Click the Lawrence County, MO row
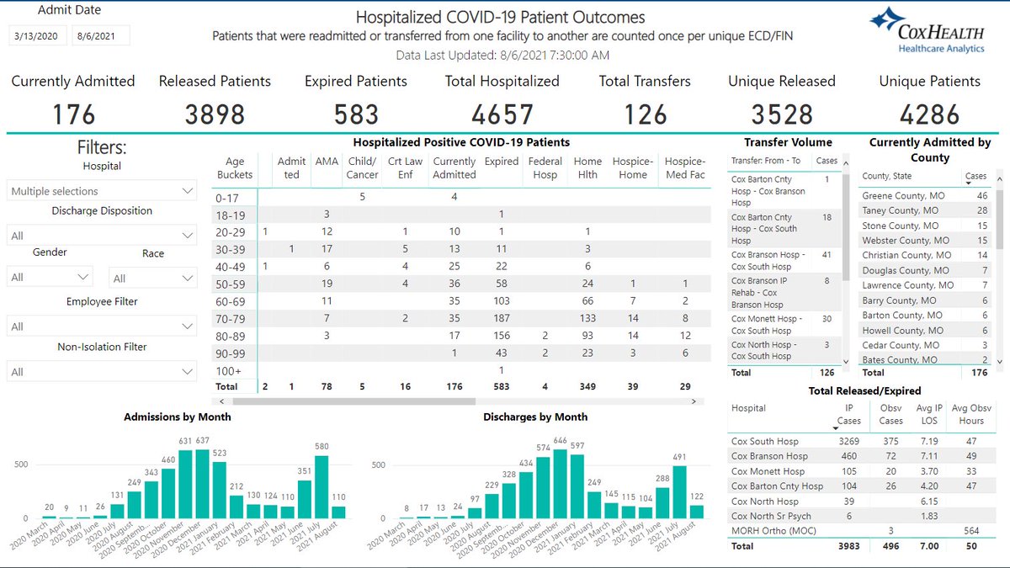Viewport: 1010px width, 568px height. pos(926,285)
